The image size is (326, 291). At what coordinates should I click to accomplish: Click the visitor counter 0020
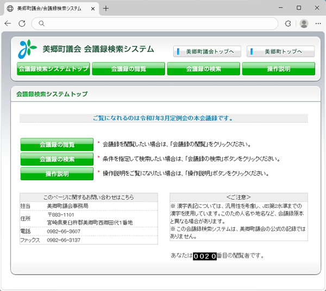pyautogui.click(x=205, y=256)
